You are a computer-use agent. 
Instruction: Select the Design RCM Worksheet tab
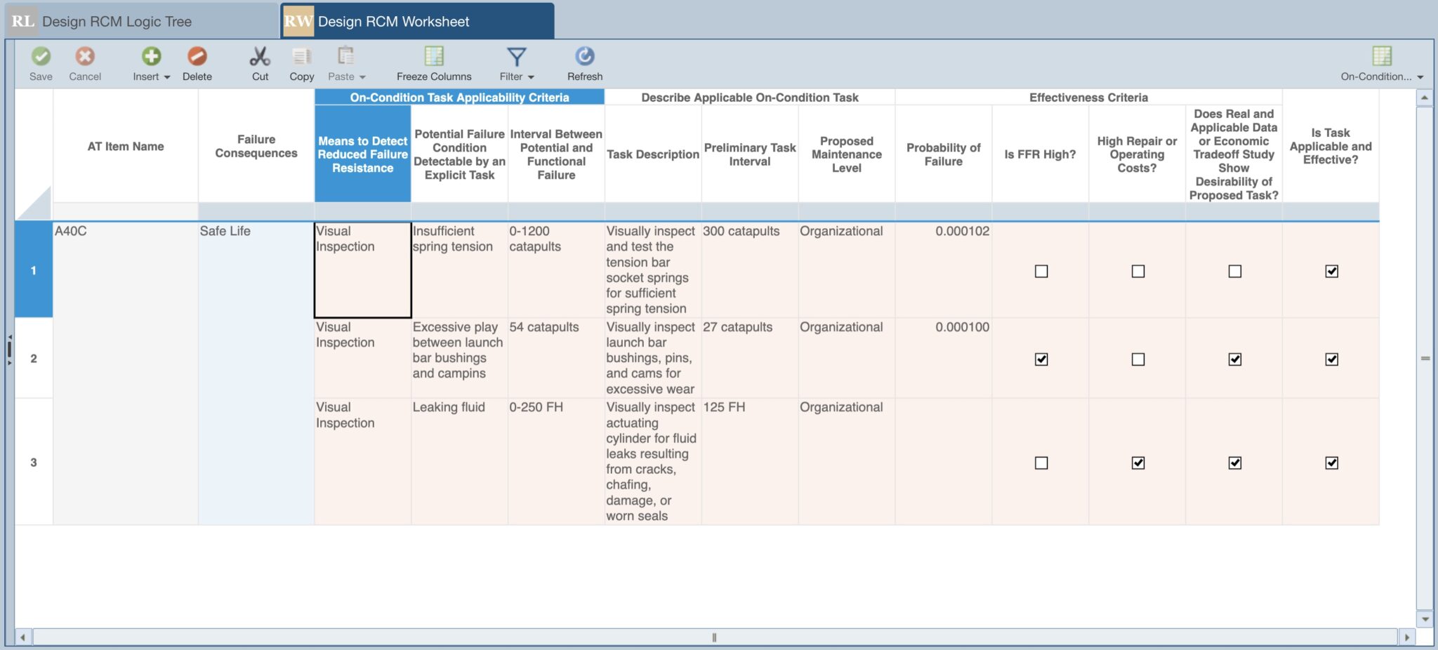click(x=393, y=21)
